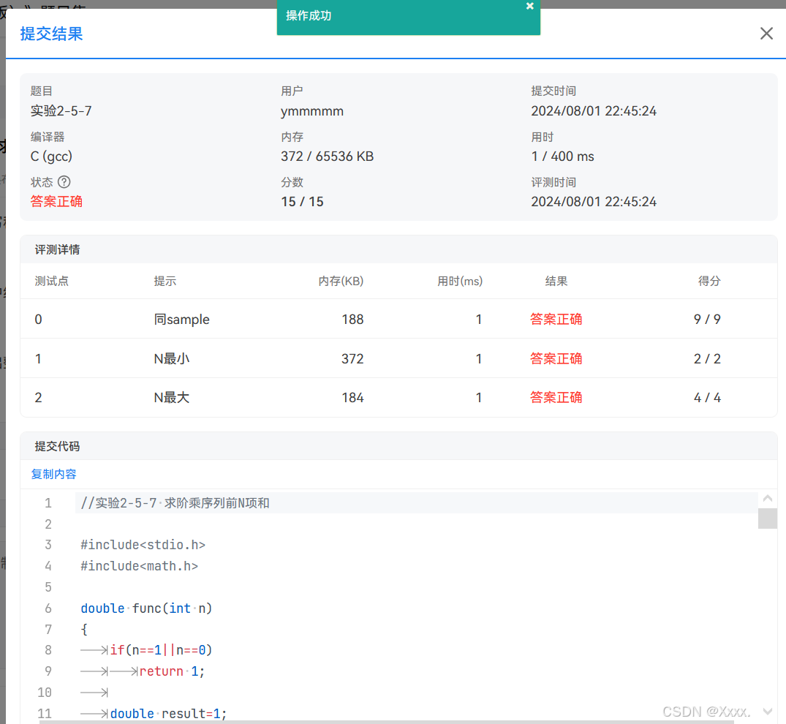Click the time value 1 / 400 ms
786x724 pixels.
point(562,157)
